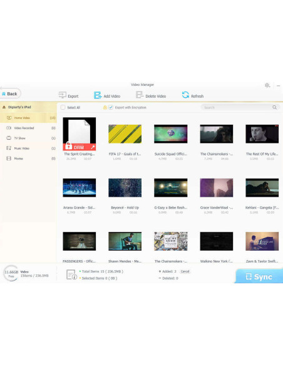Image resolution: width=283 pixels, height=366 pixels.
Task: Click the TV Show sidebar icon
Action: click(x=9, y=138)
